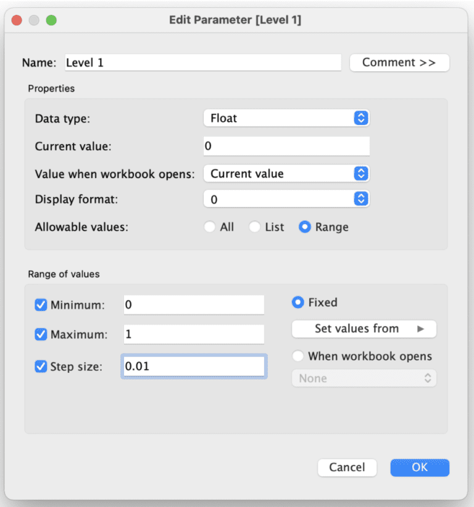Viewport: 474px width, 507px height.
Task: Open the Value when workbook opens dropdown
Action: (x=286, y=174)
